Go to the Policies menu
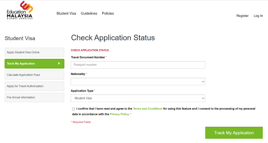This screenshot has width=268, height=143. 108,13
